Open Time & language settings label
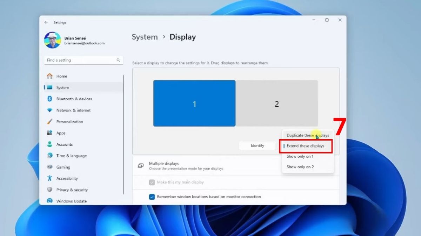Viewport: 421px width, 236px height. [71, 156]
